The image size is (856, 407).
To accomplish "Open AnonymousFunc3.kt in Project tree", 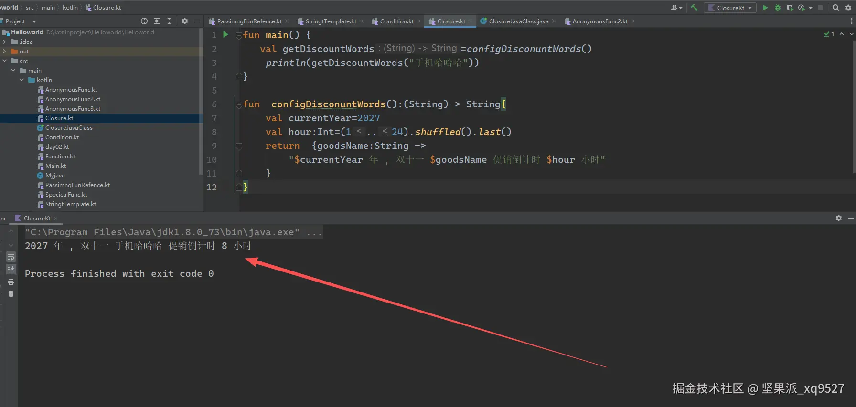I will pos(73,109).
